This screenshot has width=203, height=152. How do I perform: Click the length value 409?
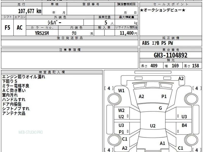click(x=154, y=66)
